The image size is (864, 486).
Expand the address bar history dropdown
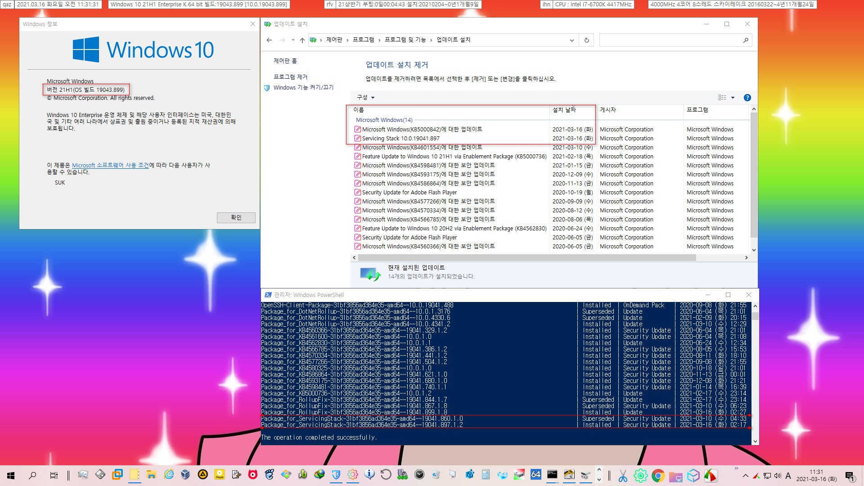571,40
